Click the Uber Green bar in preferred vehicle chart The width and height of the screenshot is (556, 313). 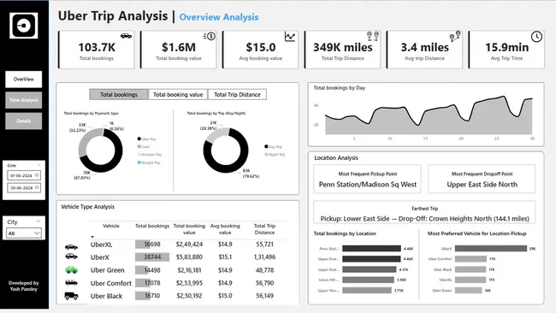(x=468, y=290)
